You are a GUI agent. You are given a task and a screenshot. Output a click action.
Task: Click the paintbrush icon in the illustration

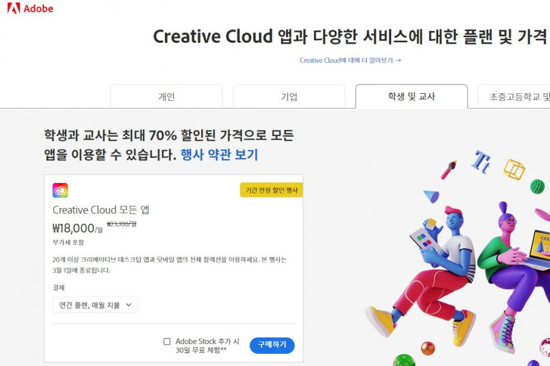pyautogui.click(x=449, y=170)
